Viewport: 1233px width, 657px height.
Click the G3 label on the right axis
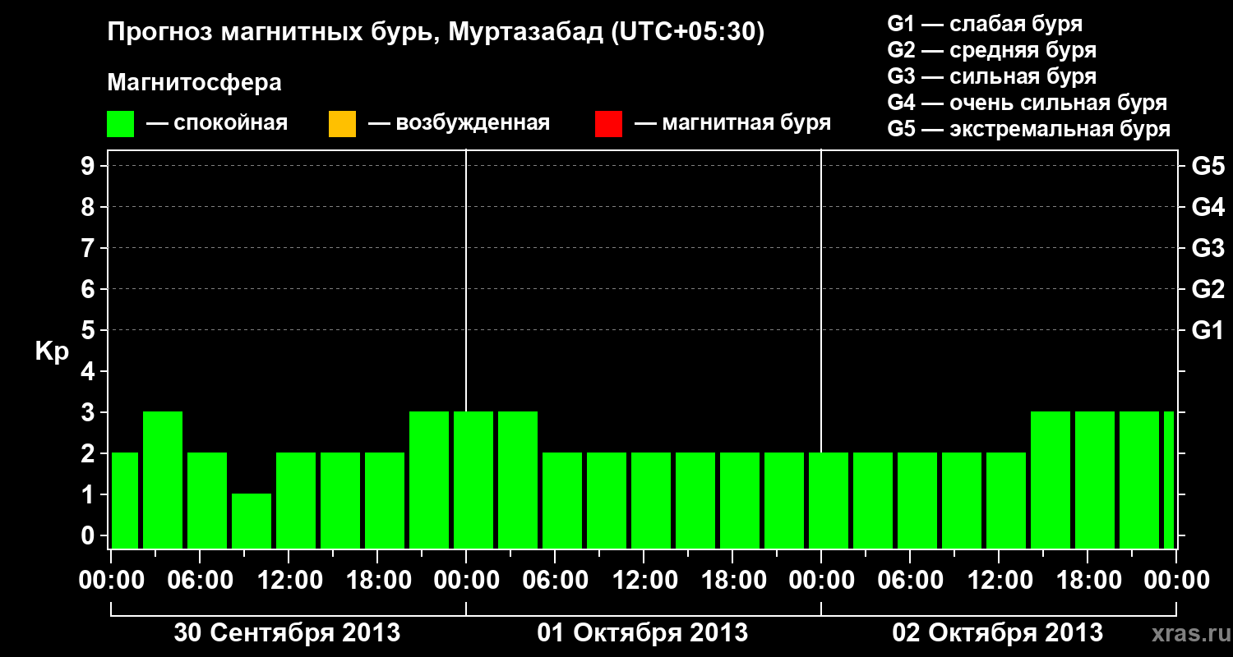pos(1208,248)
